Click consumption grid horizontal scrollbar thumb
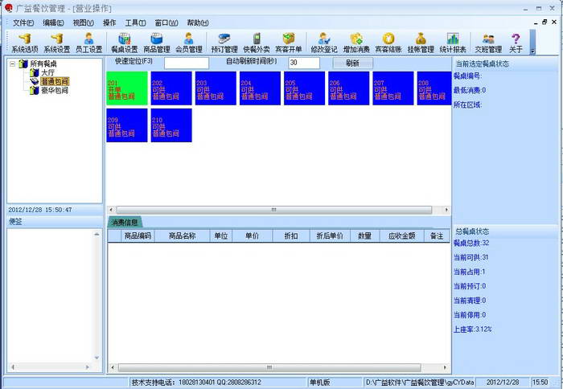This screenshot has height=389, width=563. click(x=269, y=367)
